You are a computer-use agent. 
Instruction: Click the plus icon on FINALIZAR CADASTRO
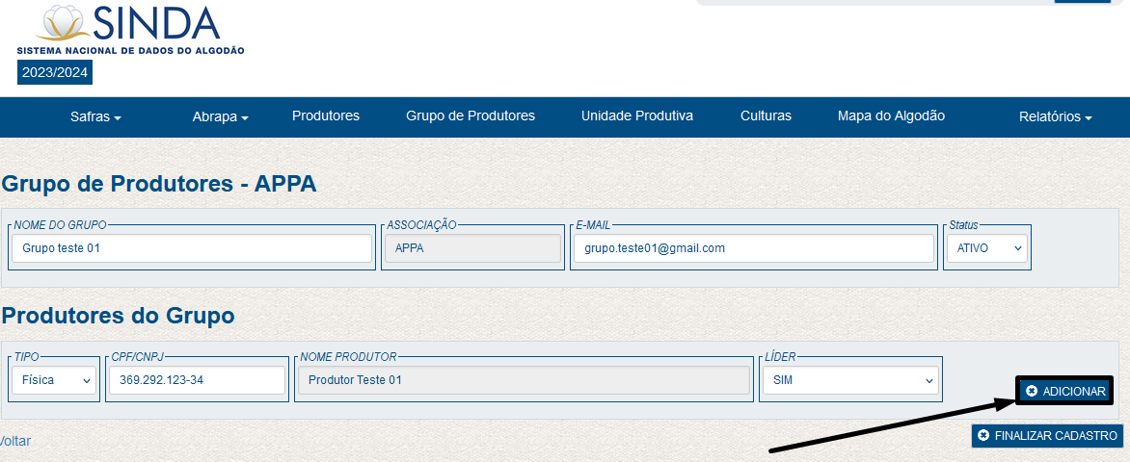coord(983,436)
